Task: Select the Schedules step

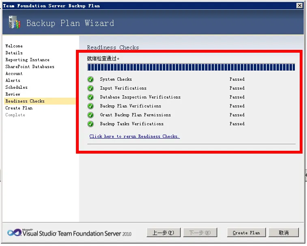Action: pyautogui.click(x=16, y=88)
